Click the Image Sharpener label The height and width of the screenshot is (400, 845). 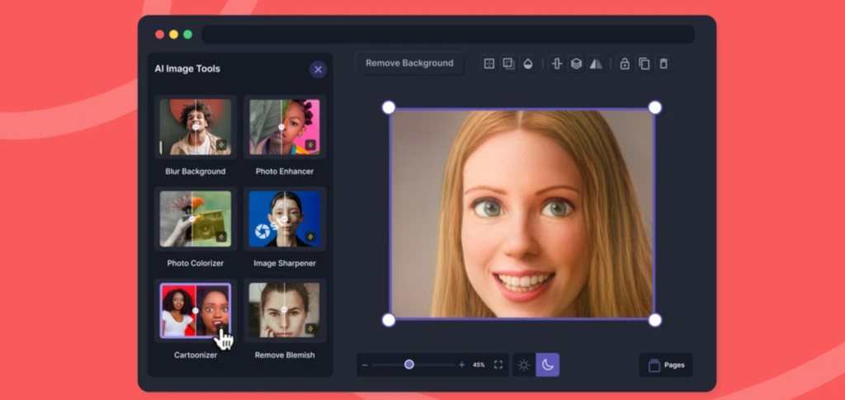click(x=285, y=263)
